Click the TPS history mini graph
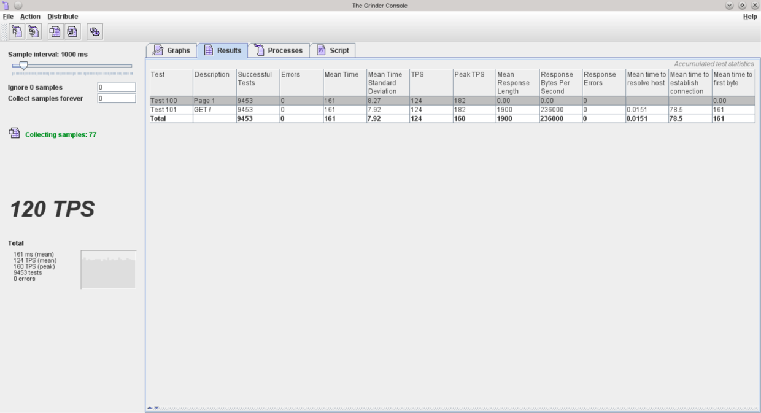This screenshot has width=761, height=413. [109, 269]
